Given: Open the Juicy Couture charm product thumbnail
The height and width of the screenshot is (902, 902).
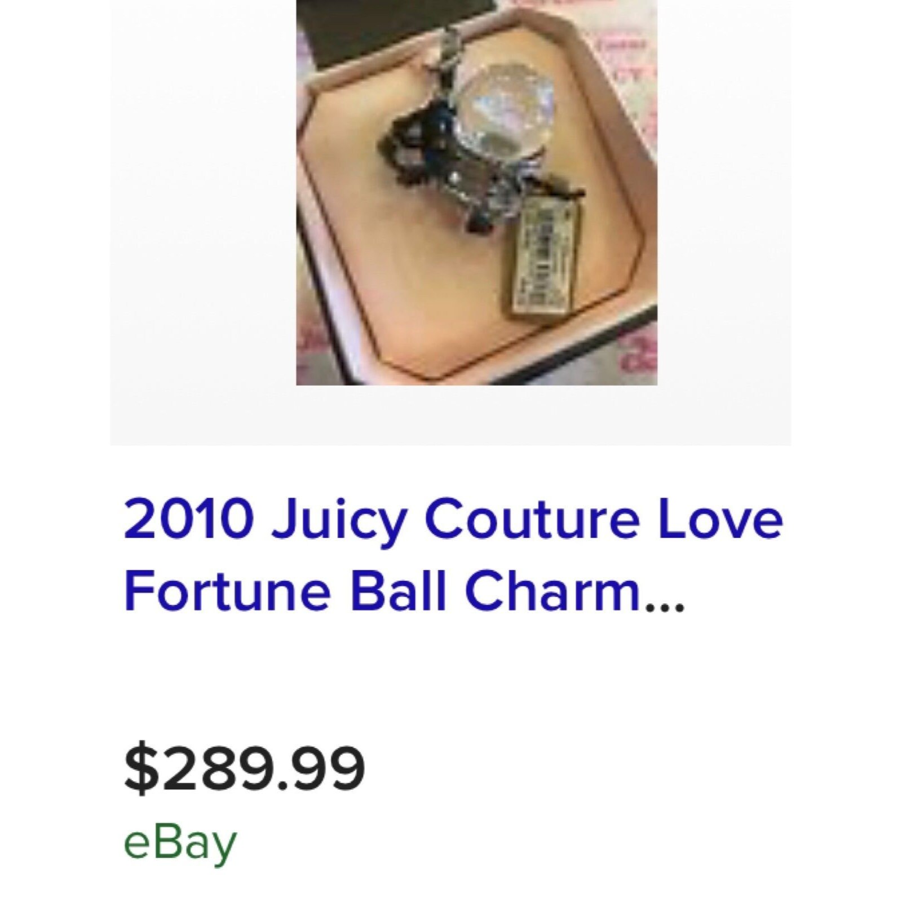Looking at the screenshot, I should pos(476,192).
